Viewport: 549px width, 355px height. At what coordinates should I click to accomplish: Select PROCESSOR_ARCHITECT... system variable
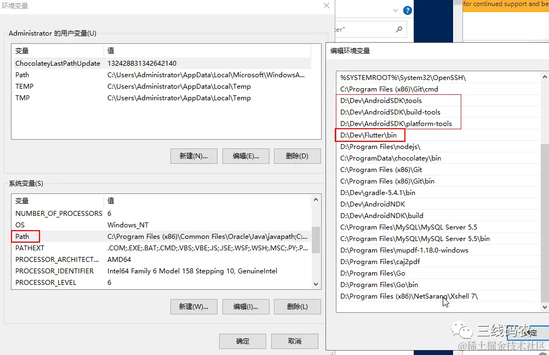pyautogui.click(x=161, y=260)
